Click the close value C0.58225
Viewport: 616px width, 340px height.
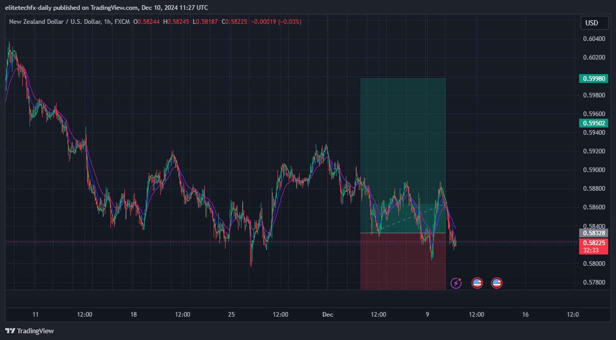[234, 22]
